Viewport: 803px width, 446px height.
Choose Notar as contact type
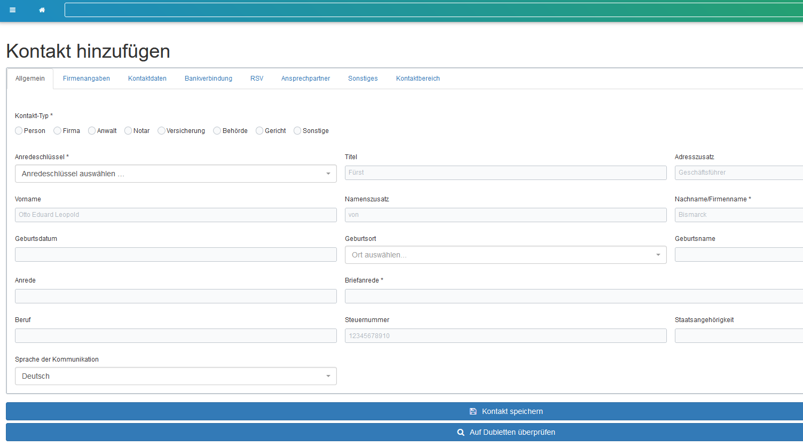pyautogui.click(x=128, y=131)
